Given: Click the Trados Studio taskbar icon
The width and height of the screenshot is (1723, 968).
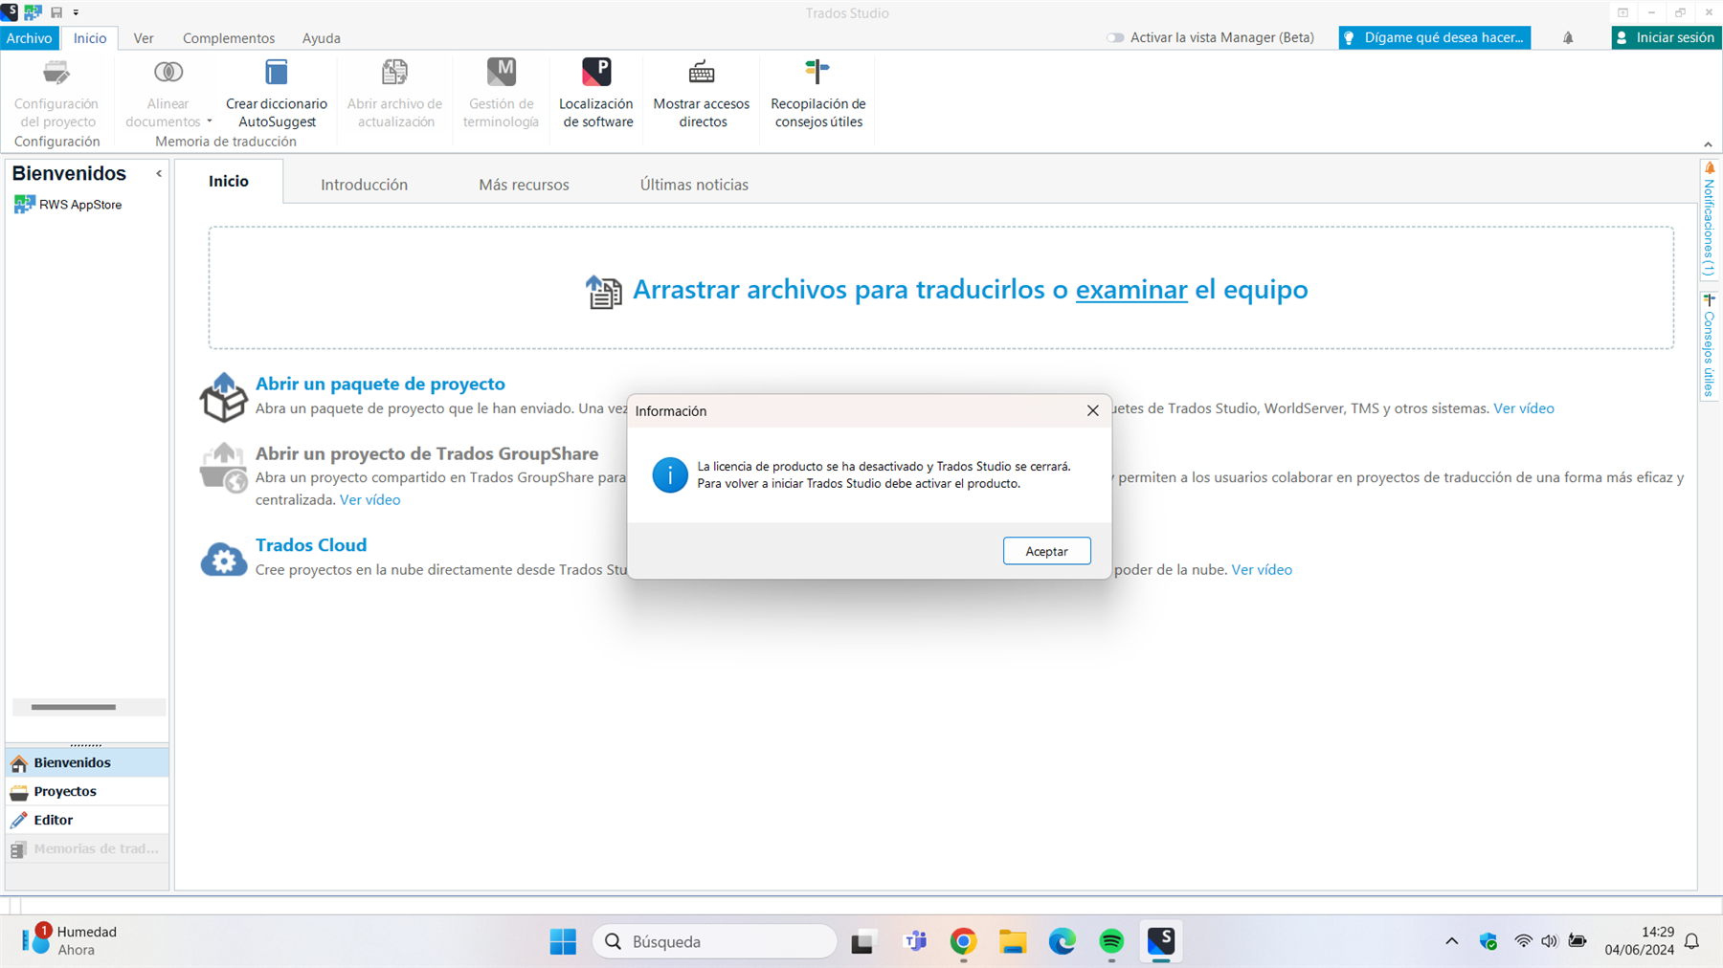Looking at the screenshot, I should [1161, 942].
